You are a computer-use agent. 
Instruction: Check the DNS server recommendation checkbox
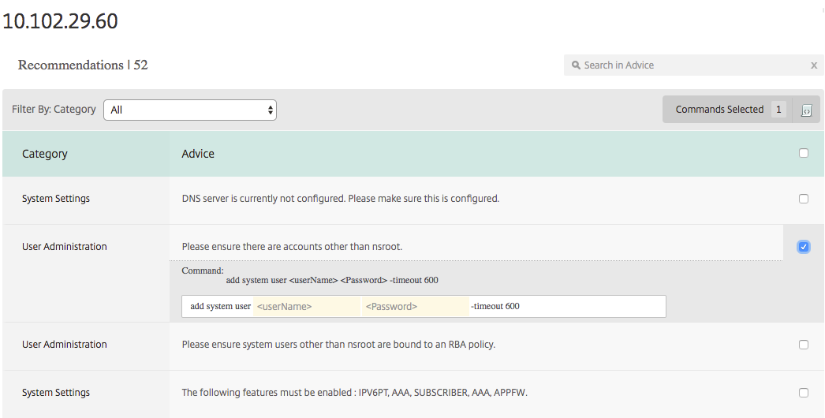(x=804, y=199)
